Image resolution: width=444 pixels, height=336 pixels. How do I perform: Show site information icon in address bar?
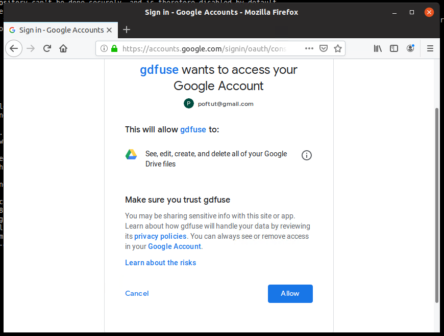pos(104,48)
